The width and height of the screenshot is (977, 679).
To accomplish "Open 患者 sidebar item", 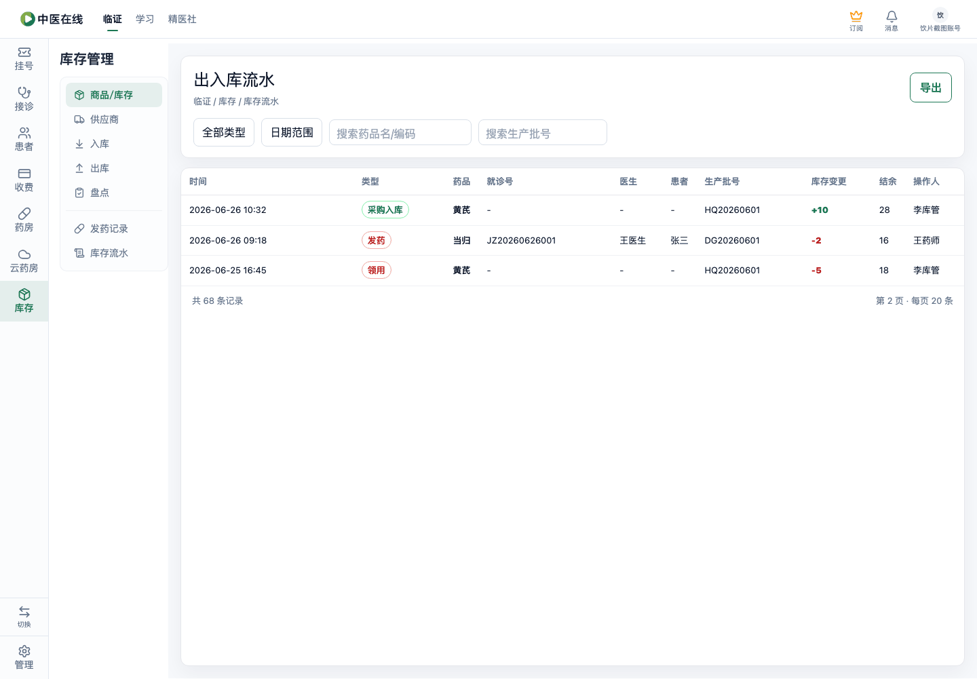I will (x=24, y=140).
